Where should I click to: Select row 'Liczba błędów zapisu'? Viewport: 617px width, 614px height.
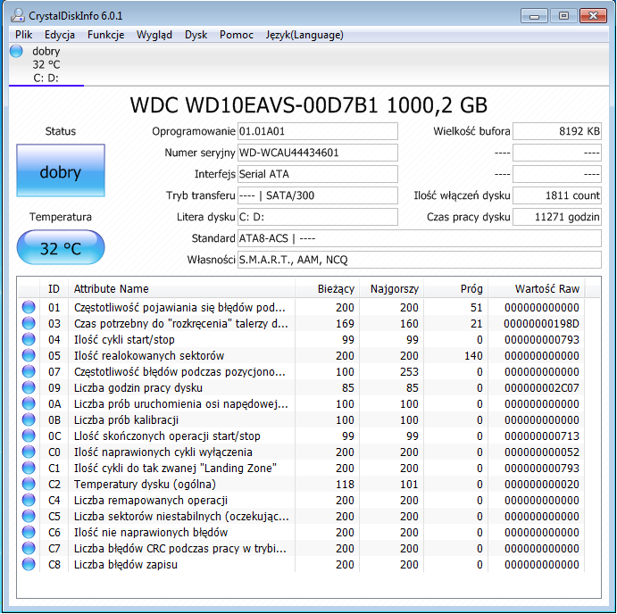(301, 564)
